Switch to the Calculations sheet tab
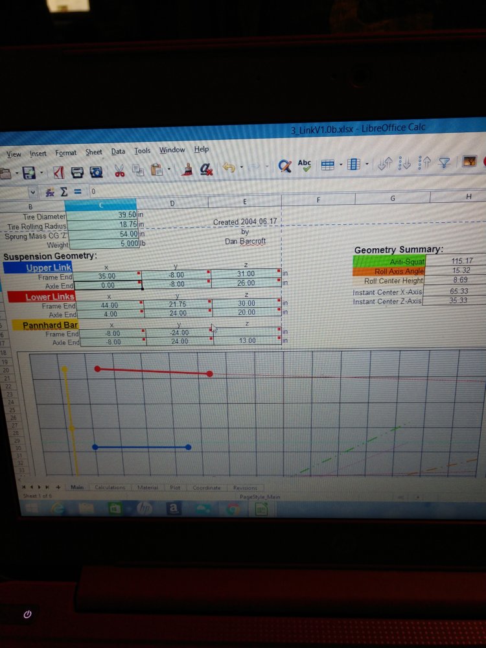The width and height of the screenshot is (486, 648). [109, 487]
